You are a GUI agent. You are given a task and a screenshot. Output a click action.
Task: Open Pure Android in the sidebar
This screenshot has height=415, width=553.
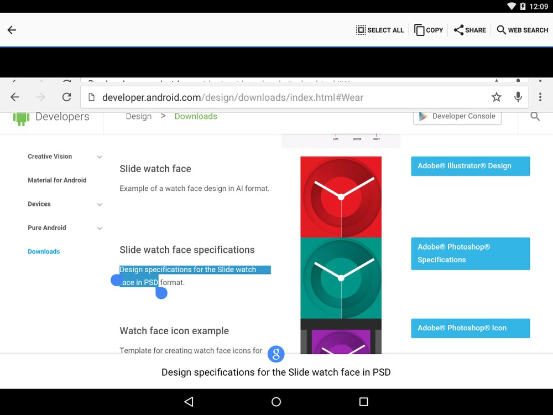tap(47, 227)
